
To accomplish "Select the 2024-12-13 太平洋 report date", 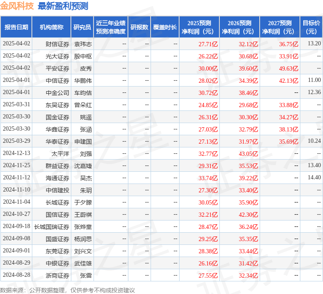I will (x=16, y=153).
